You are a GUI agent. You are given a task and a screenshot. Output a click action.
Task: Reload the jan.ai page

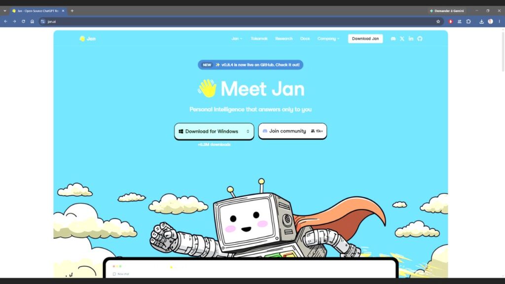click(x=23, y=22)
